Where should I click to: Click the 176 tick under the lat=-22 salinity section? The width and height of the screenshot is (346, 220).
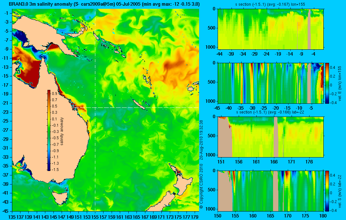(x=309, y=162)
